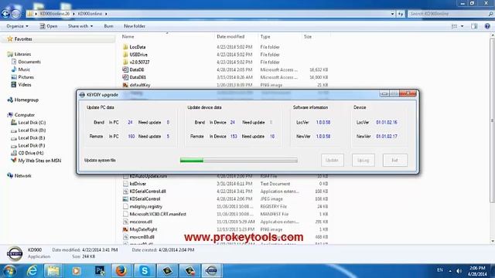Click the Forward navigation arrow
This screenshot has height=278, width=495.
point(15,14)
